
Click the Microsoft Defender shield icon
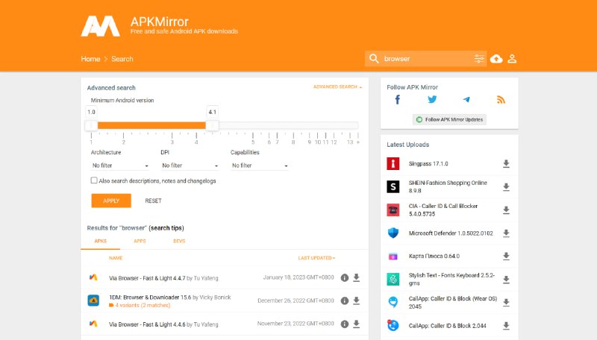393,233
